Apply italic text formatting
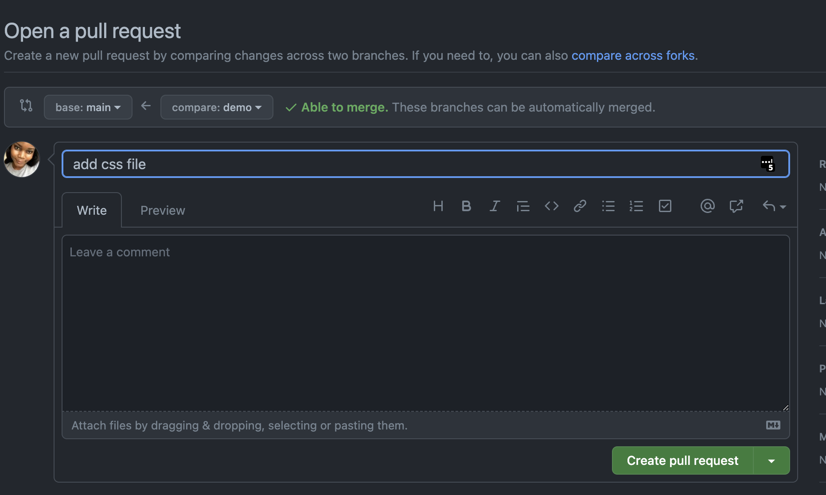Viewport: 826px width, 495px height. [x=495, y=206]
